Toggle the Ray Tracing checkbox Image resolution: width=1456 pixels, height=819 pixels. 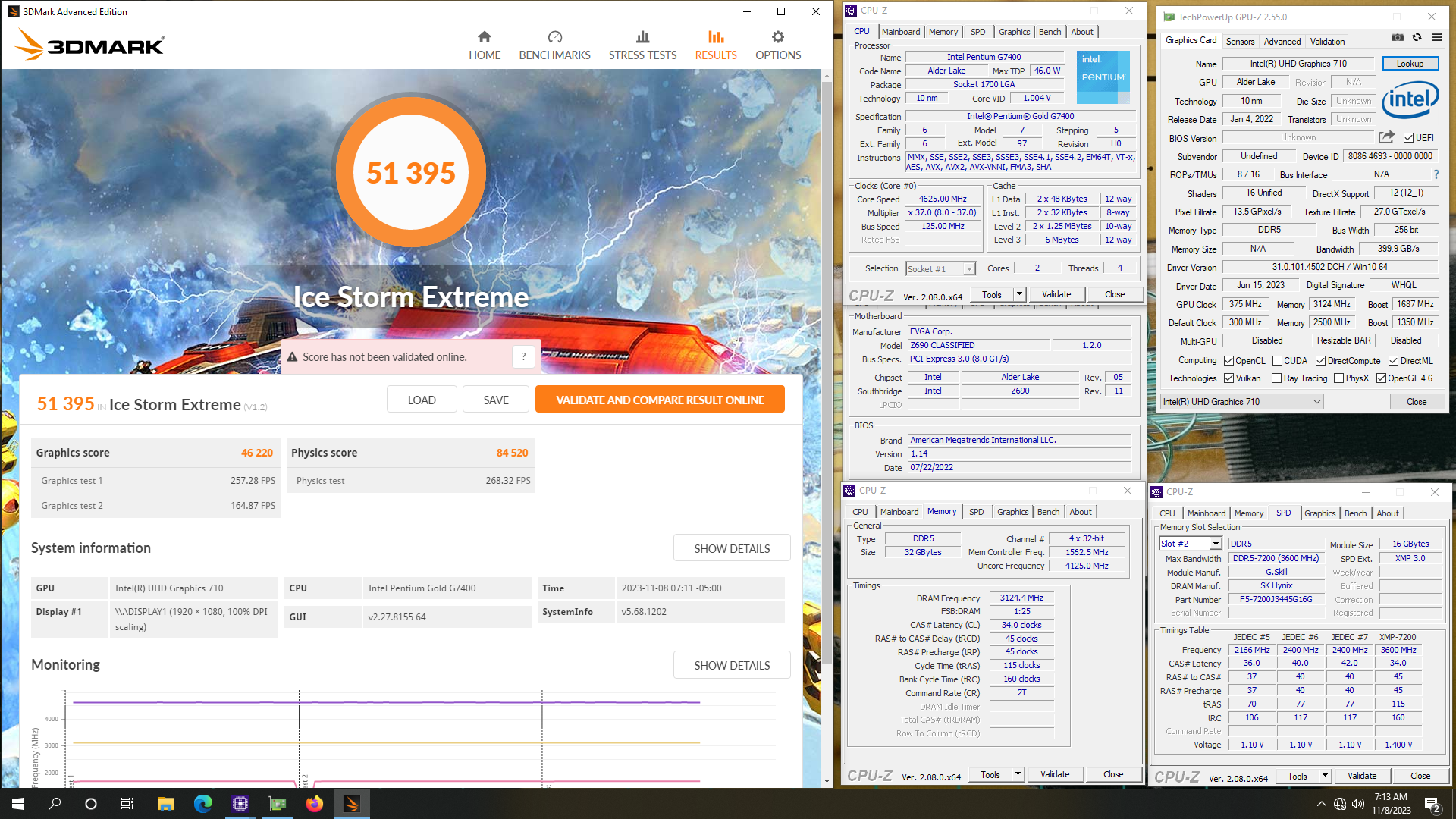(1276, 378)
